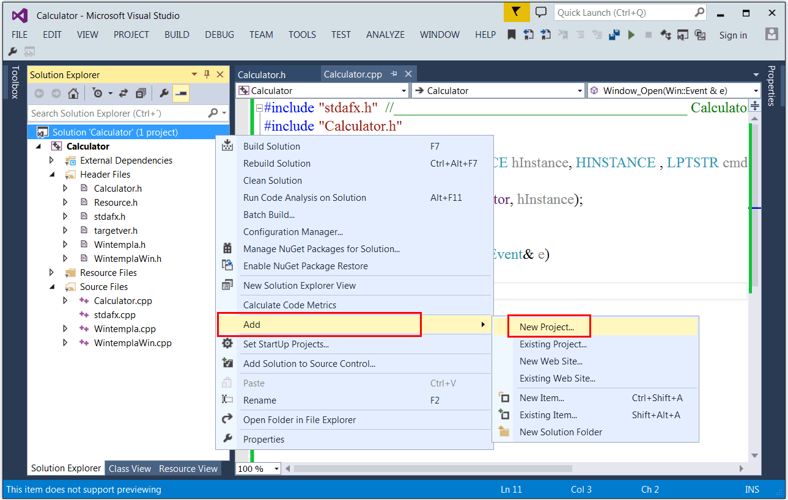Go to previous bookmark icon
The image size is (788, 500).
pos(529,35)
